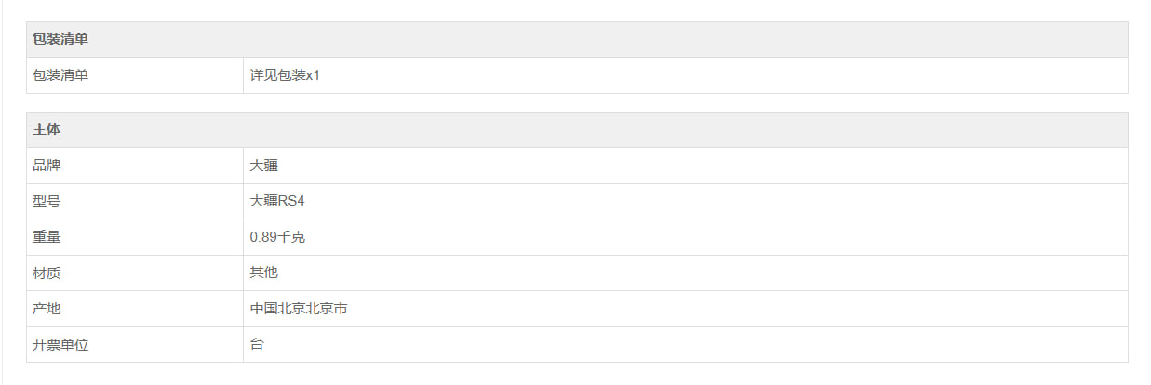Image resolution: width=1151 pixels, height=385 pixels.
Task: Click the x1 quantity in packing list
Action: point(313,75)
